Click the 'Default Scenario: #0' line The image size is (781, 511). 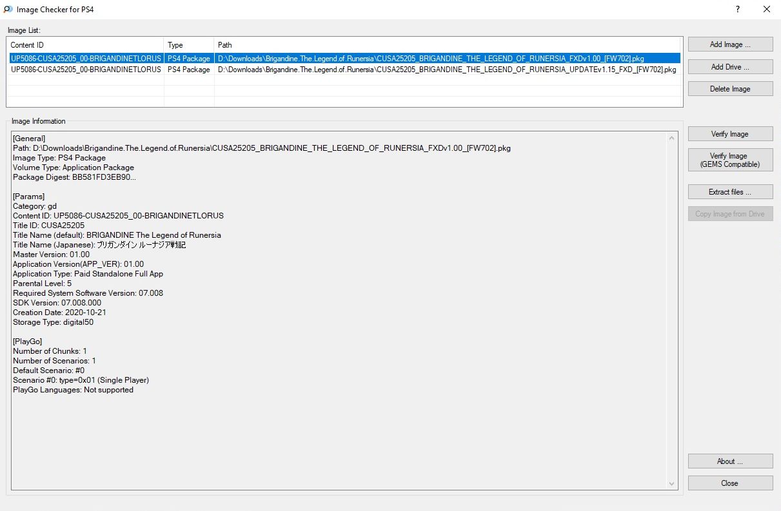point(49,371)
